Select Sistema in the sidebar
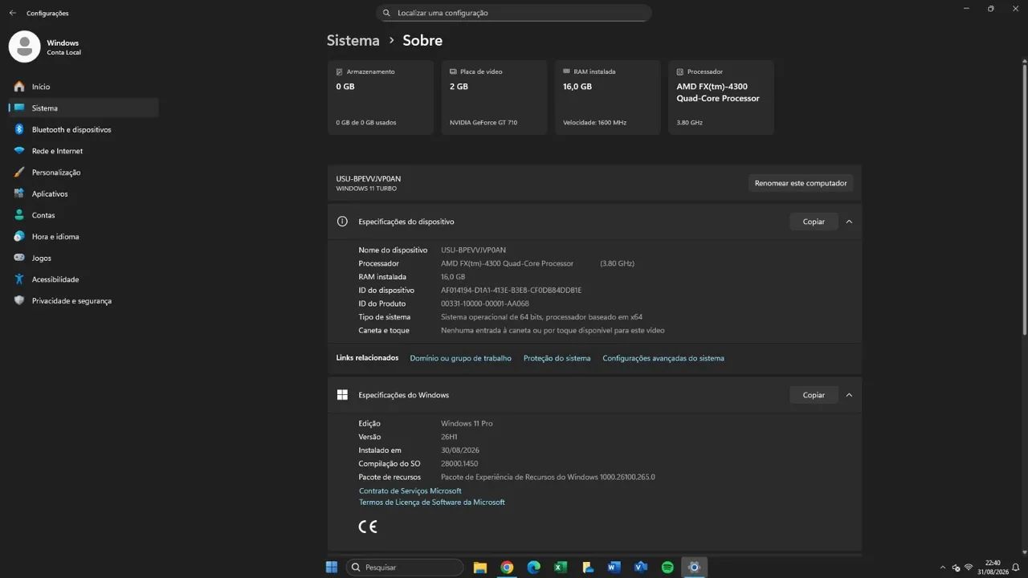 point(84,108)
